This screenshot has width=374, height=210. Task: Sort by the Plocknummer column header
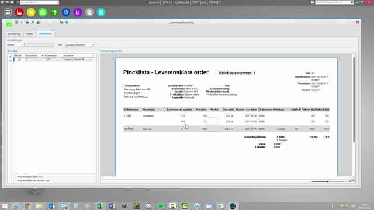tap(34, 55)
